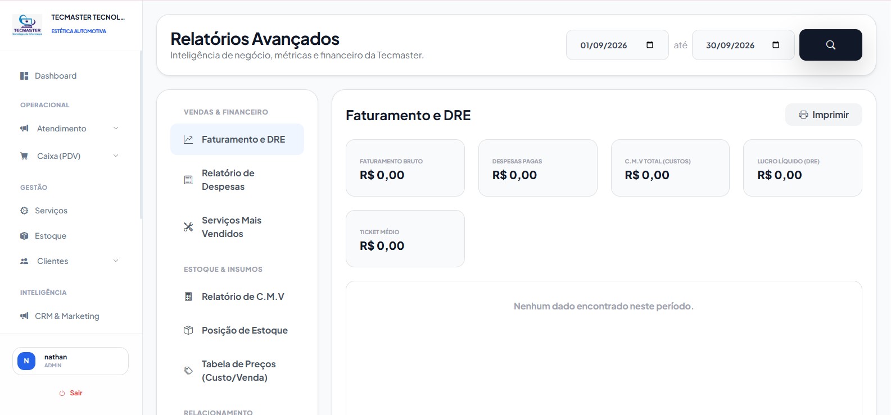Screen dimensions: 891x415
Task: Click the Tabela de Preços tag icon
Action: coord(188,371)
